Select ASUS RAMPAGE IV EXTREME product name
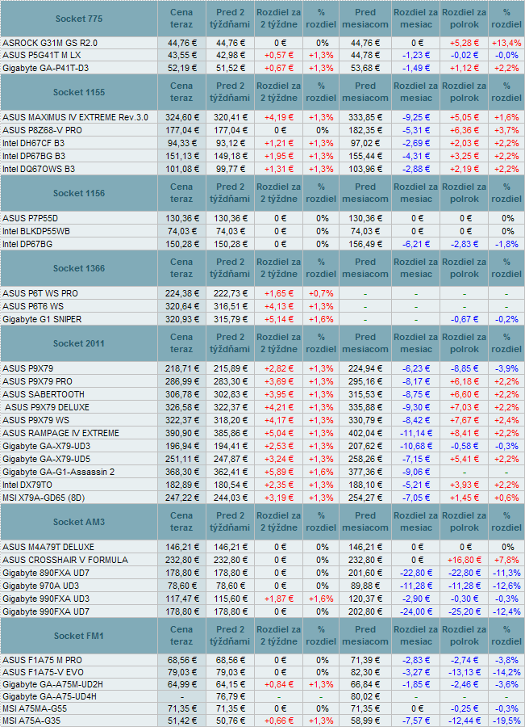The height and width of the screenshot is (727, 525). click(60, 434)
